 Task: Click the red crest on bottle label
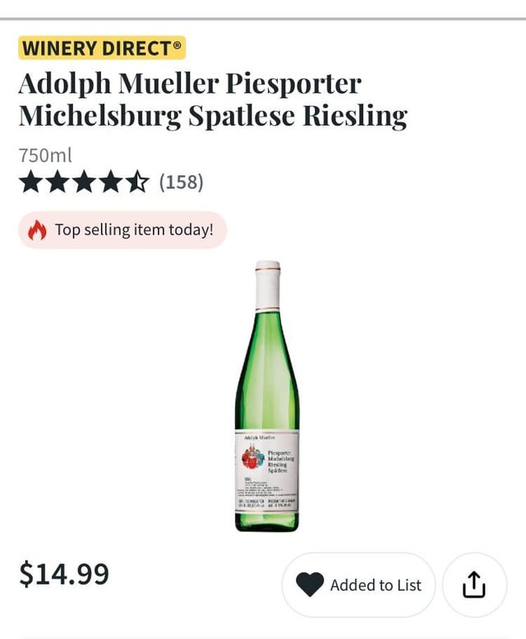click(x=252, y=458)
